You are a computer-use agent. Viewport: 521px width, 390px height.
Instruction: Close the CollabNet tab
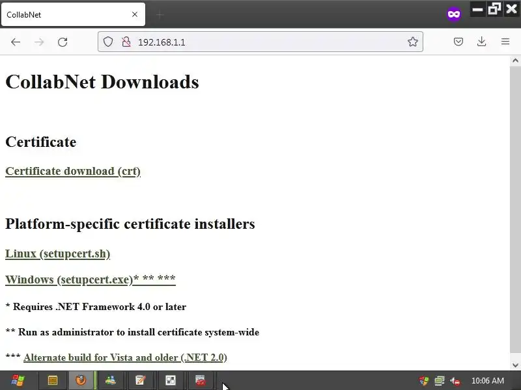(x=135, y=14)
